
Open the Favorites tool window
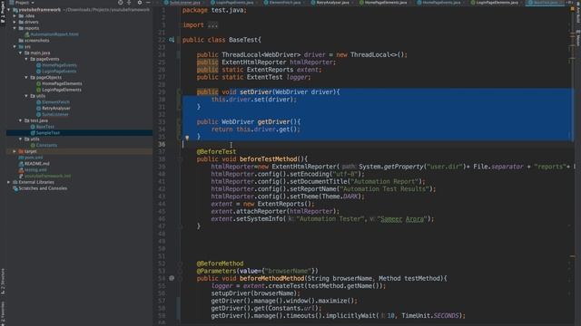[x=3, y=313]
